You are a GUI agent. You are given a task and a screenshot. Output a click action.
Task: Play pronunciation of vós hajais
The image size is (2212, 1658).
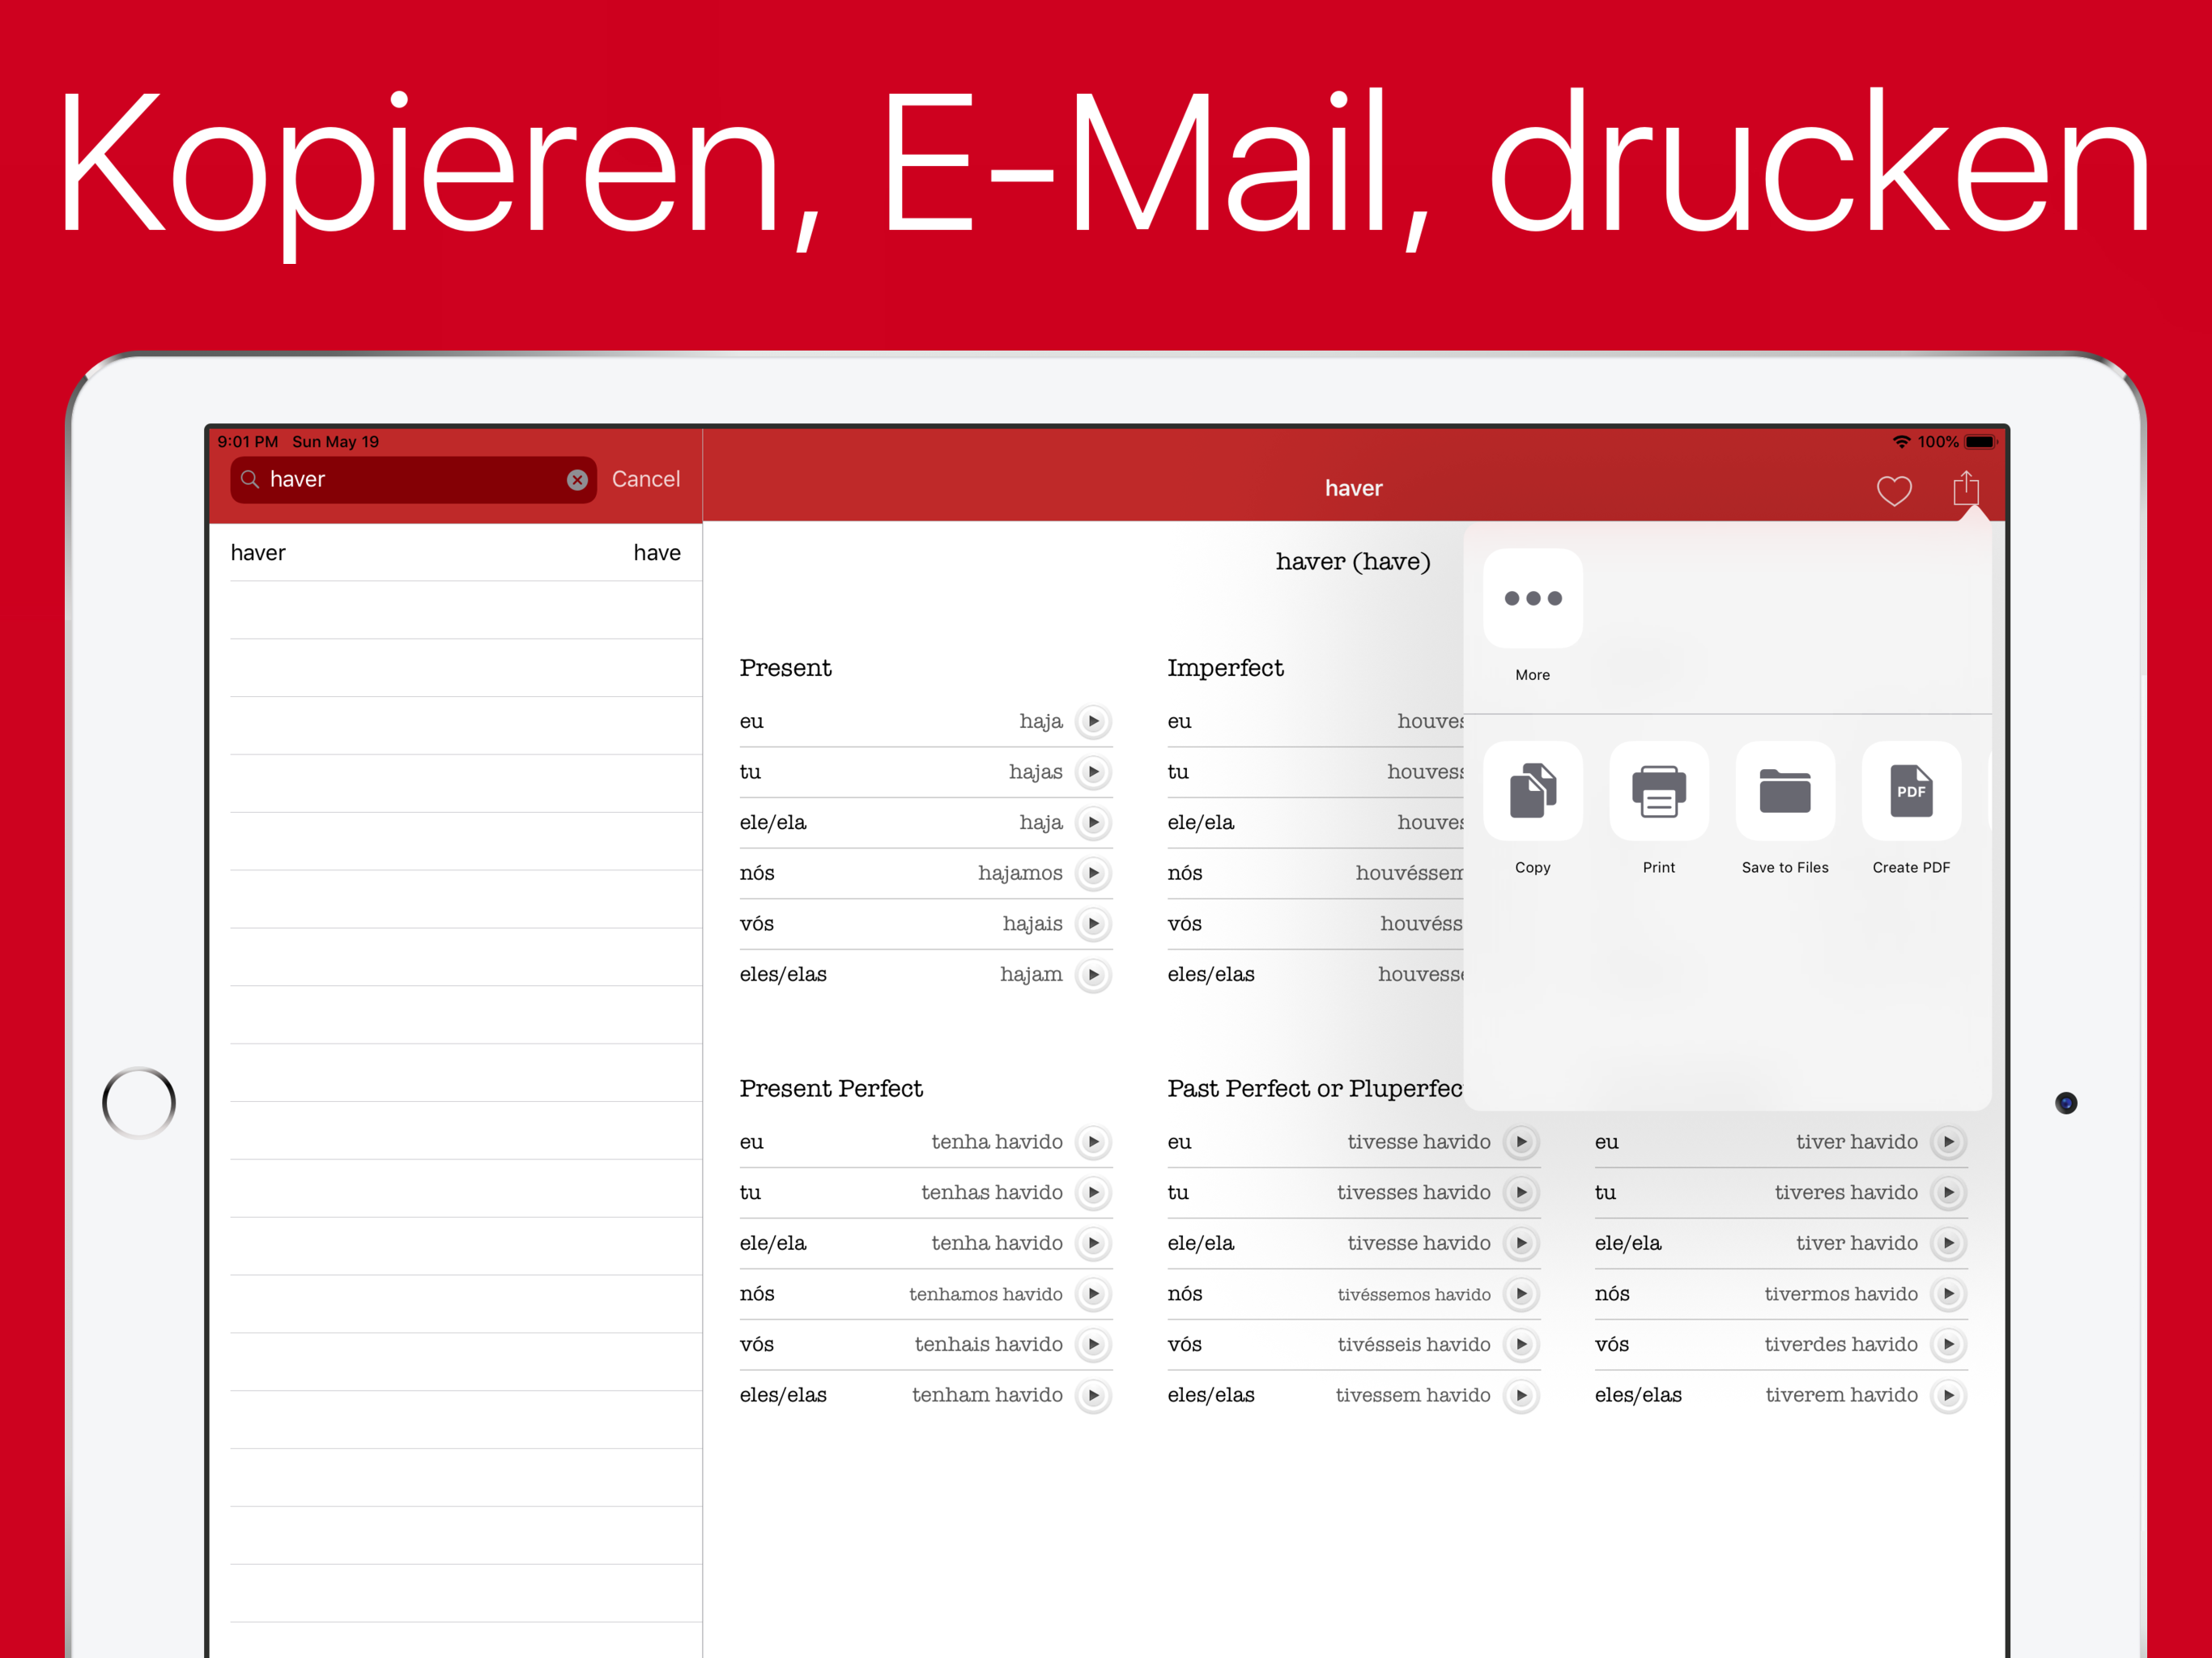pyautogui.click(x=1094, y=923)
